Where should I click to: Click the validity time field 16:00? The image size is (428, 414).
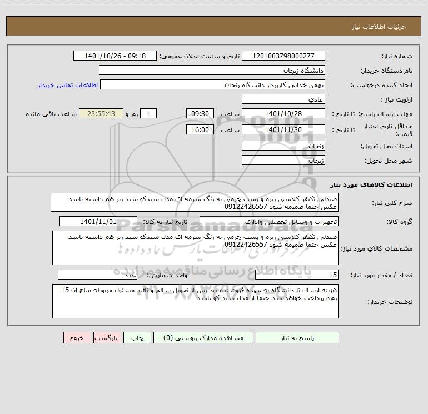pos(200,129)
